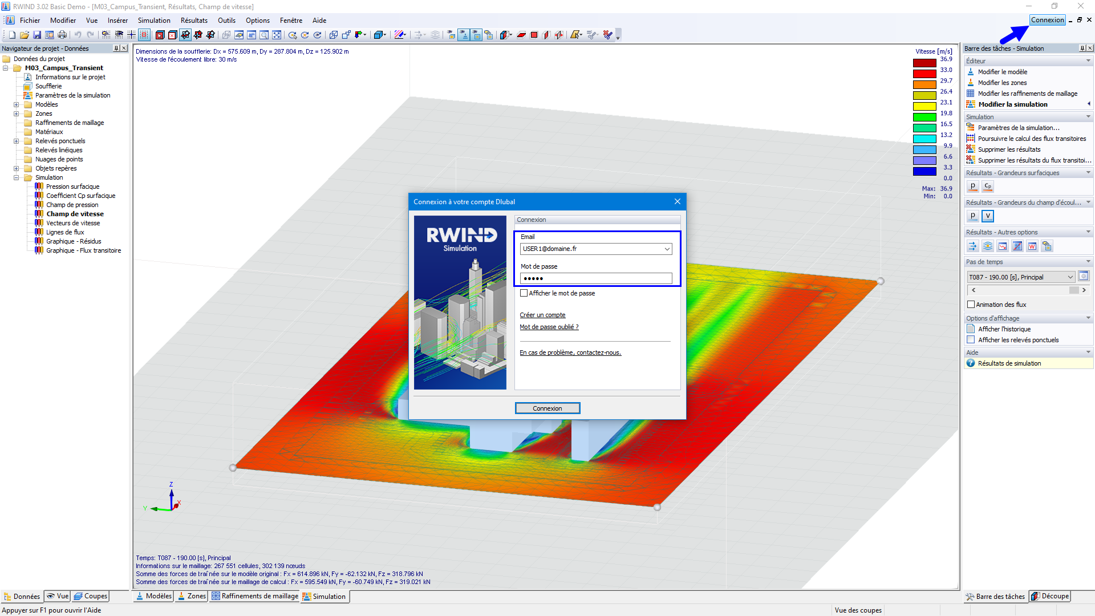The width and height of the screenshot is (1095, 616).
Task: Open the Résultats menu
Action: coord(194,21)
